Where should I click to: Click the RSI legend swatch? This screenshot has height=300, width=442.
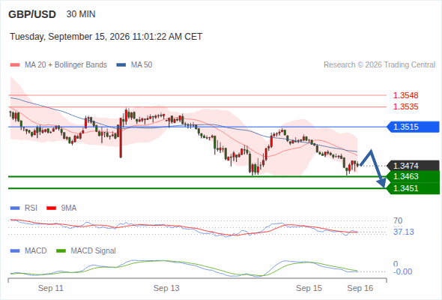[15, 208]
